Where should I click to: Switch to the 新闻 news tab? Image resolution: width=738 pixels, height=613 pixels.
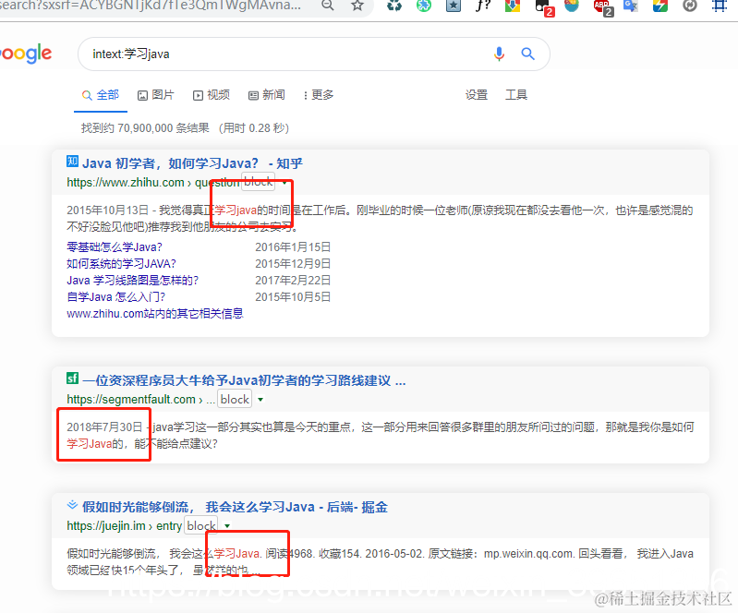tap(266, 95)
